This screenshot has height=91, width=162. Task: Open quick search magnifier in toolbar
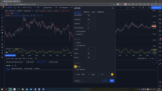[140, 8]
